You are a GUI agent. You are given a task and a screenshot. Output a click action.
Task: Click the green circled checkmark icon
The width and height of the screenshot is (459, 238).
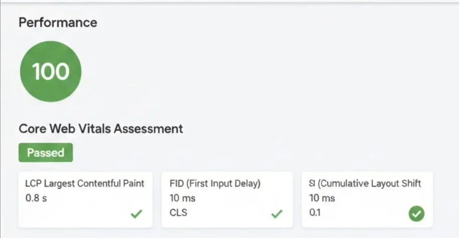pos(416,214)
